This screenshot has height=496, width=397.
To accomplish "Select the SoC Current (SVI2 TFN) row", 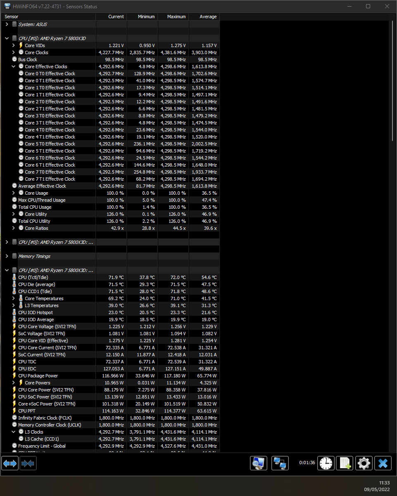I will click(111, 355).
